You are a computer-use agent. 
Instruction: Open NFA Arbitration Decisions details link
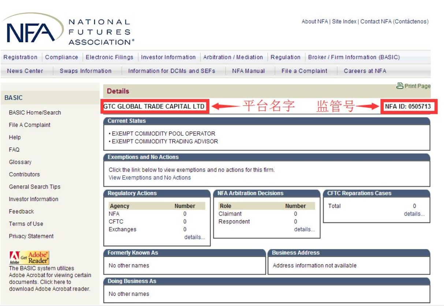(x=305, y=229)
